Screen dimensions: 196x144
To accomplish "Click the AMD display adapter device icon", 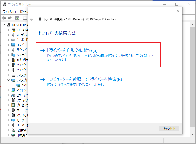I will tap(18, 85).
